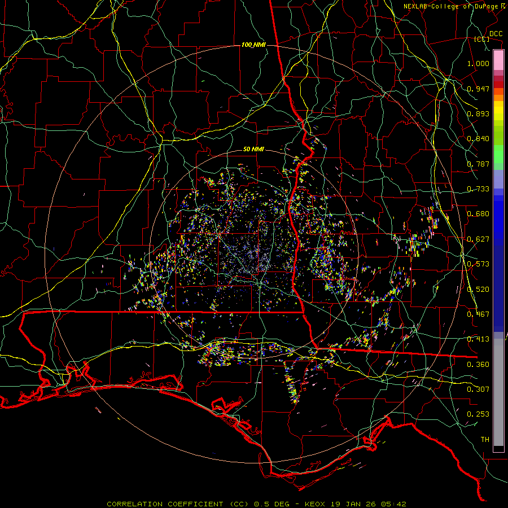Image resolution: width=508 pixels, height=508 pixels.
Task: Select the 0.253 legend value
Action: coord(478,414)
